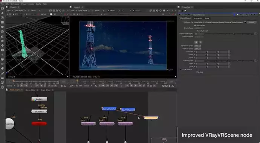Click the pause icon in Viewer2 toolbar
Viewport: 260px width, 143px height.
point(64,11)
